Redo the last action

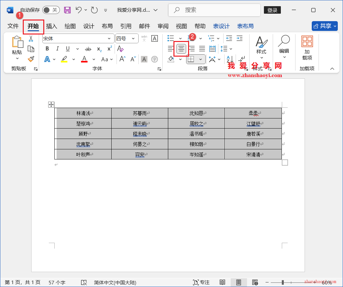pyautogui.click(x=94, y=10)
